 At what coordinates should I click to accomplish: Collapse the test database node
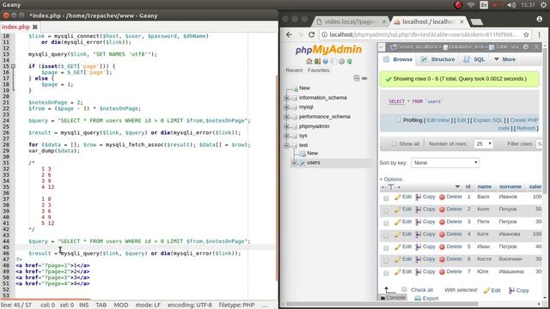[287, 145]
